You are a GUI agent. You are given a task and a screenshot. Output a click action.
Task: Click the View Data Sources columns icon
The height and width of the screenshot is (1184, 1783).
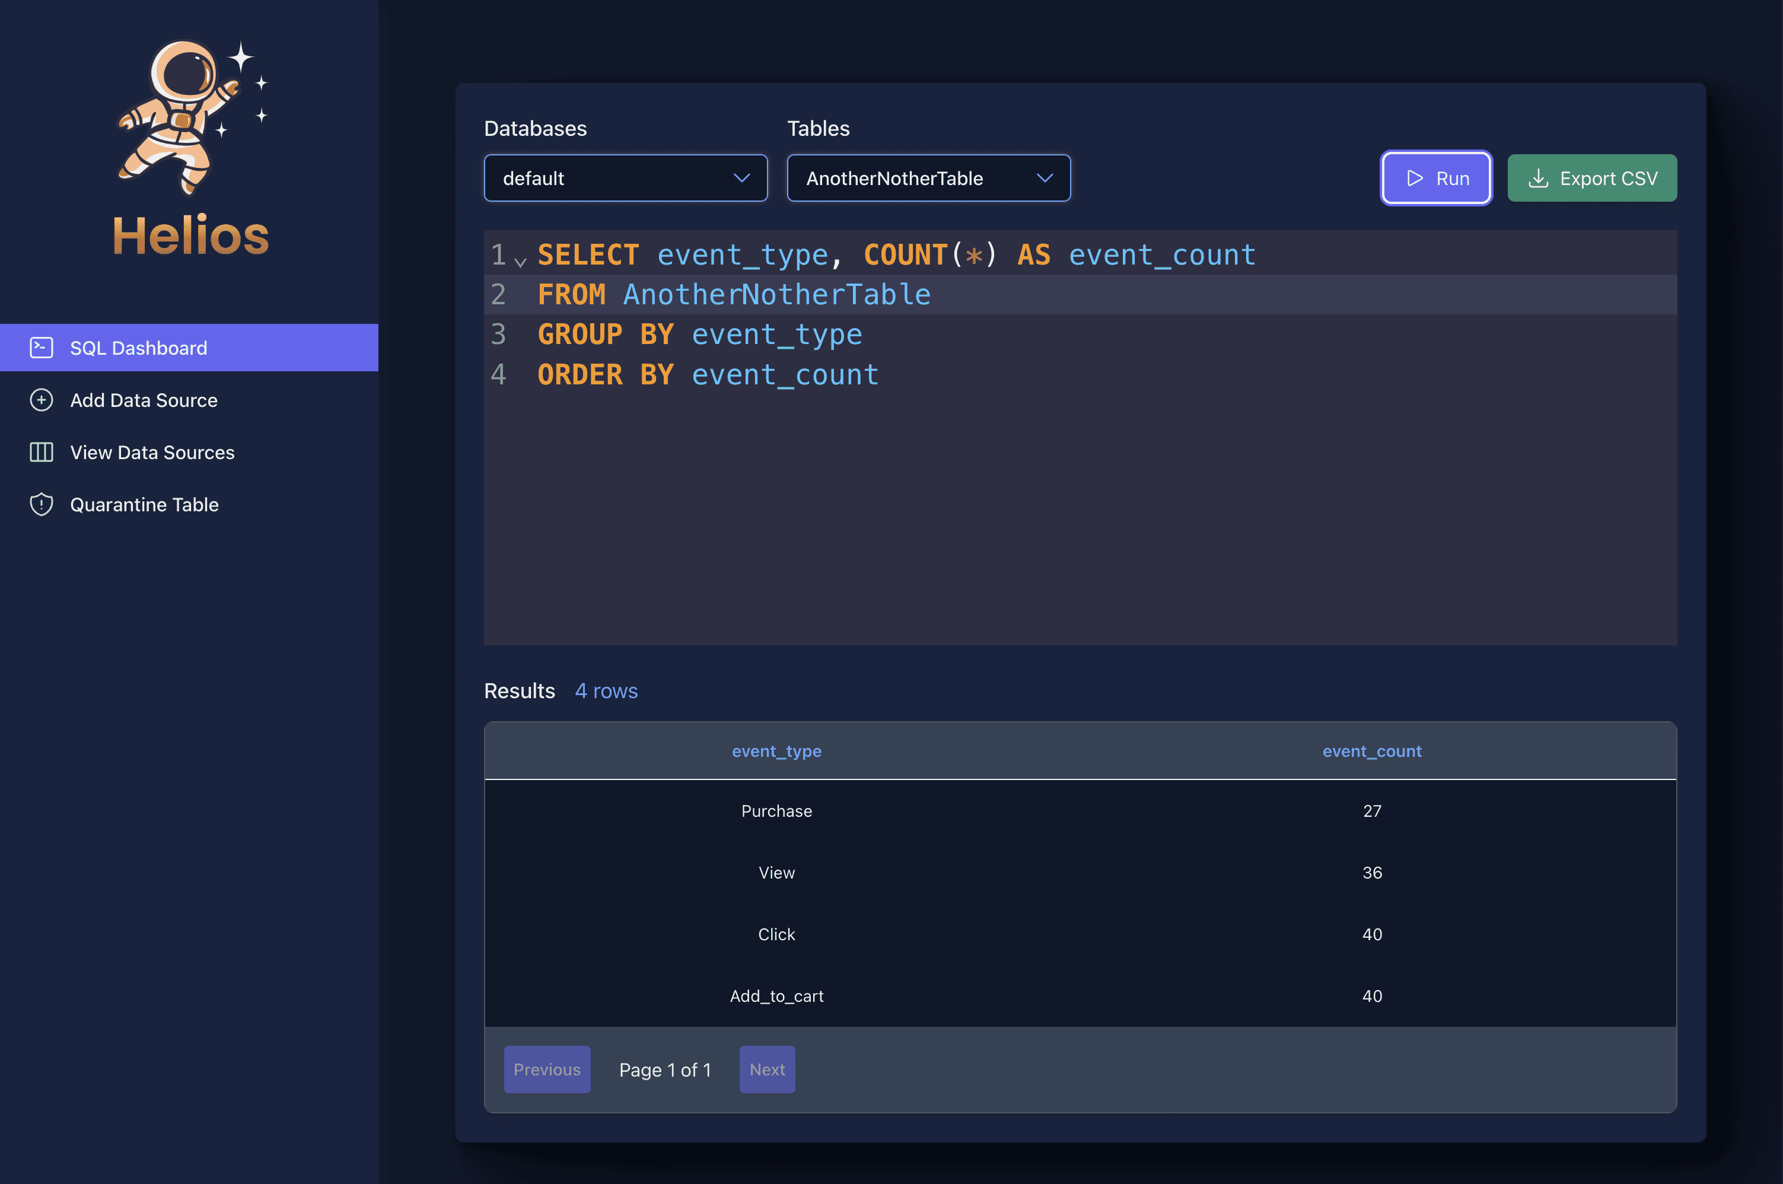42,451
